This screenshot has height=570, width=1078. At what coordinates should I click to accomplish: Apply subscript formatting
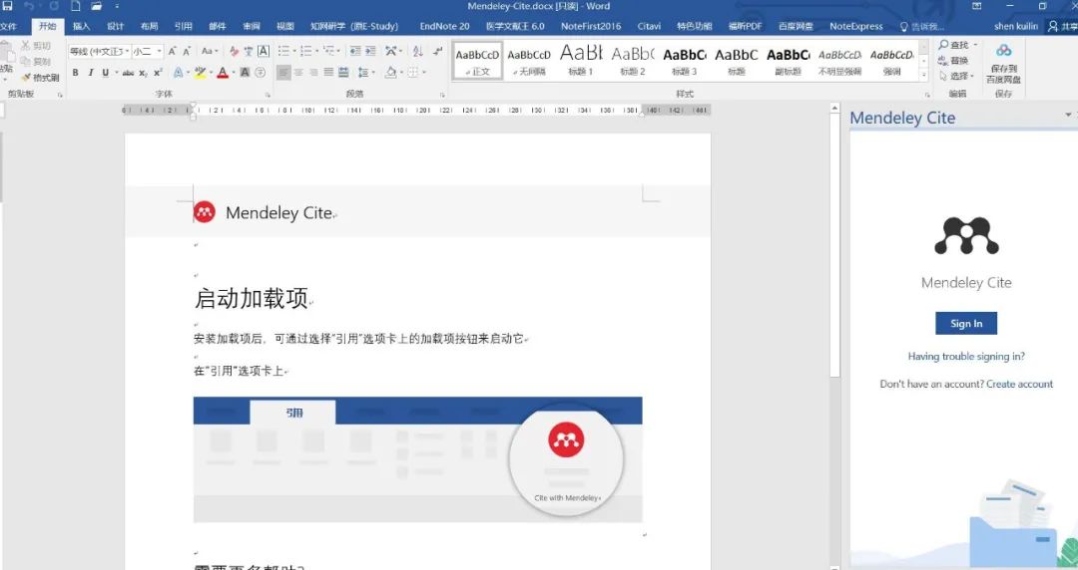click(143, 73)
